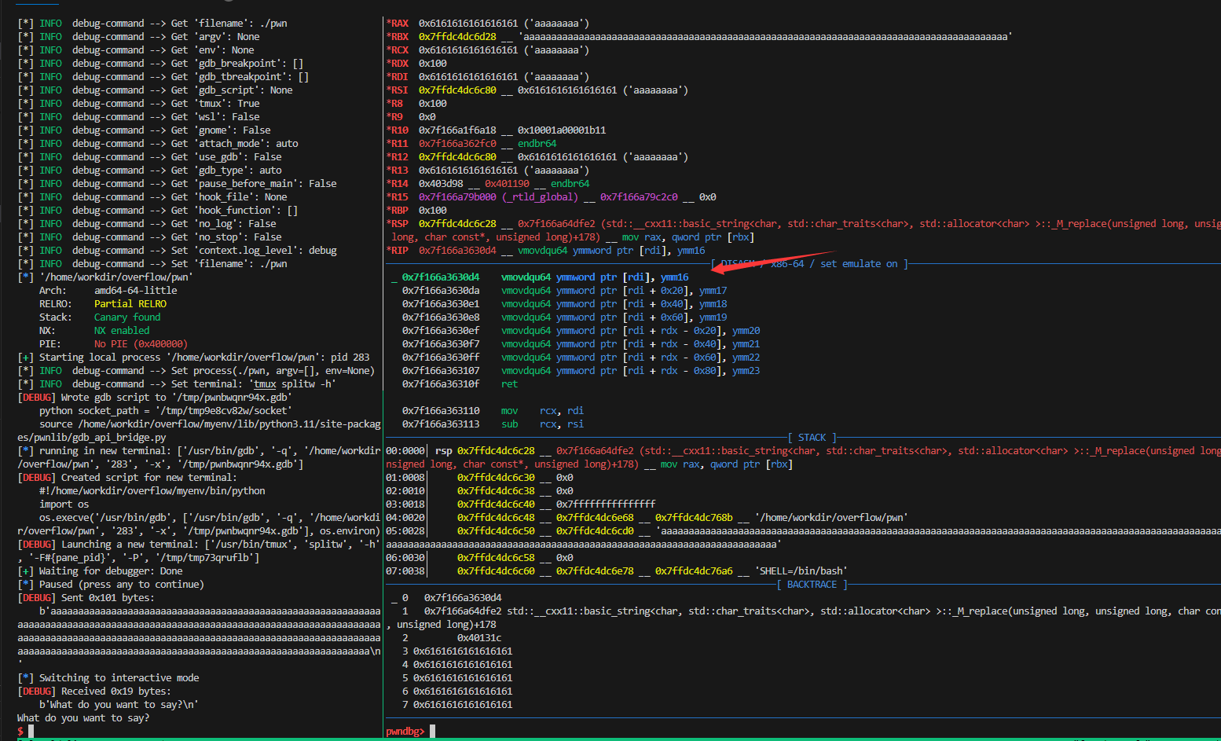Click stack address 0x7ffdc4dc6c48

point(496,518)
